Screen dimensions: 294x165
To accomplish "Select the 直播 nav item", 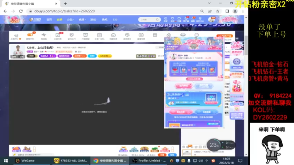I will [60, 19].
